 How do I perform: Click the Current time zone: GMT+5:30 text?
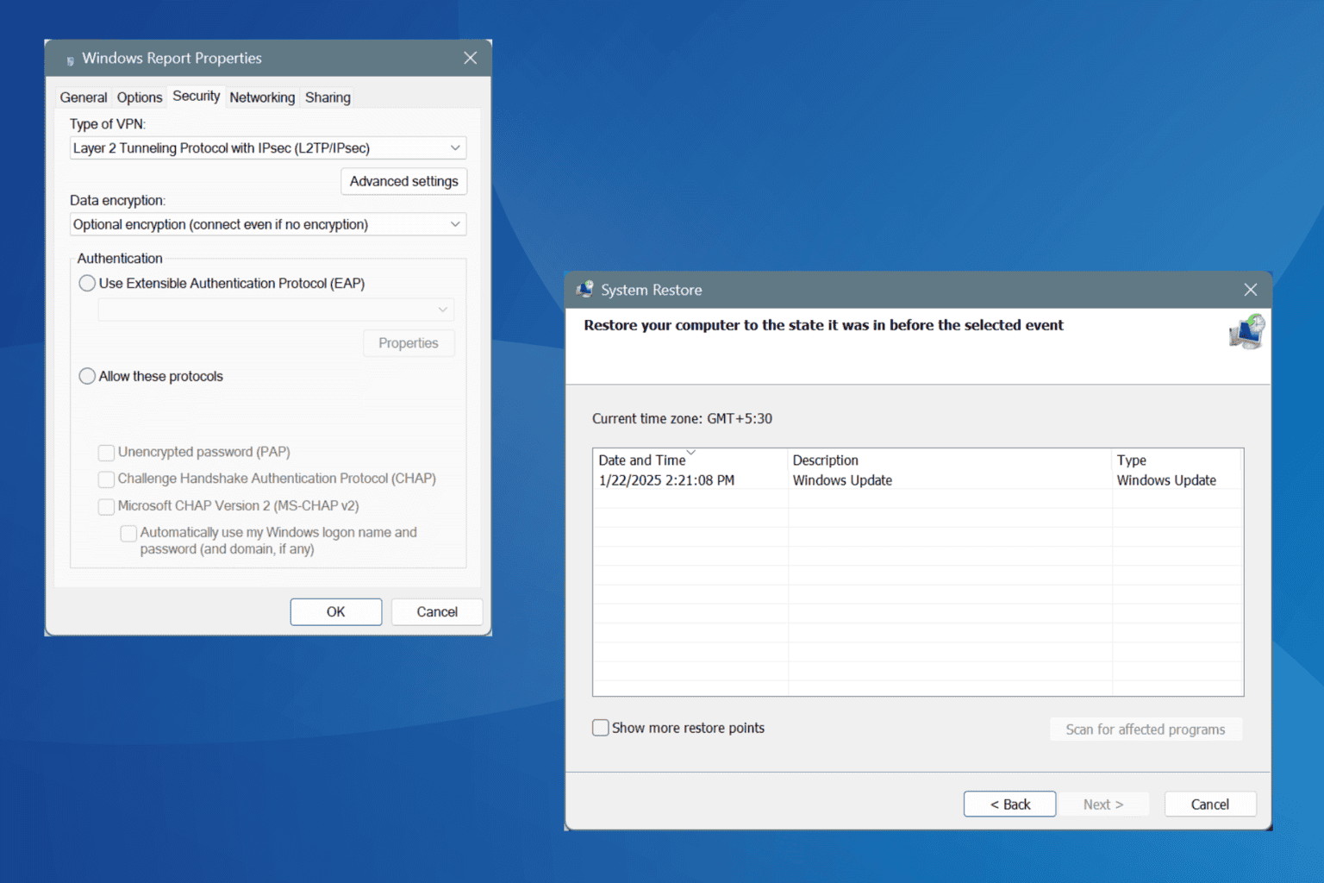(682, 418)
